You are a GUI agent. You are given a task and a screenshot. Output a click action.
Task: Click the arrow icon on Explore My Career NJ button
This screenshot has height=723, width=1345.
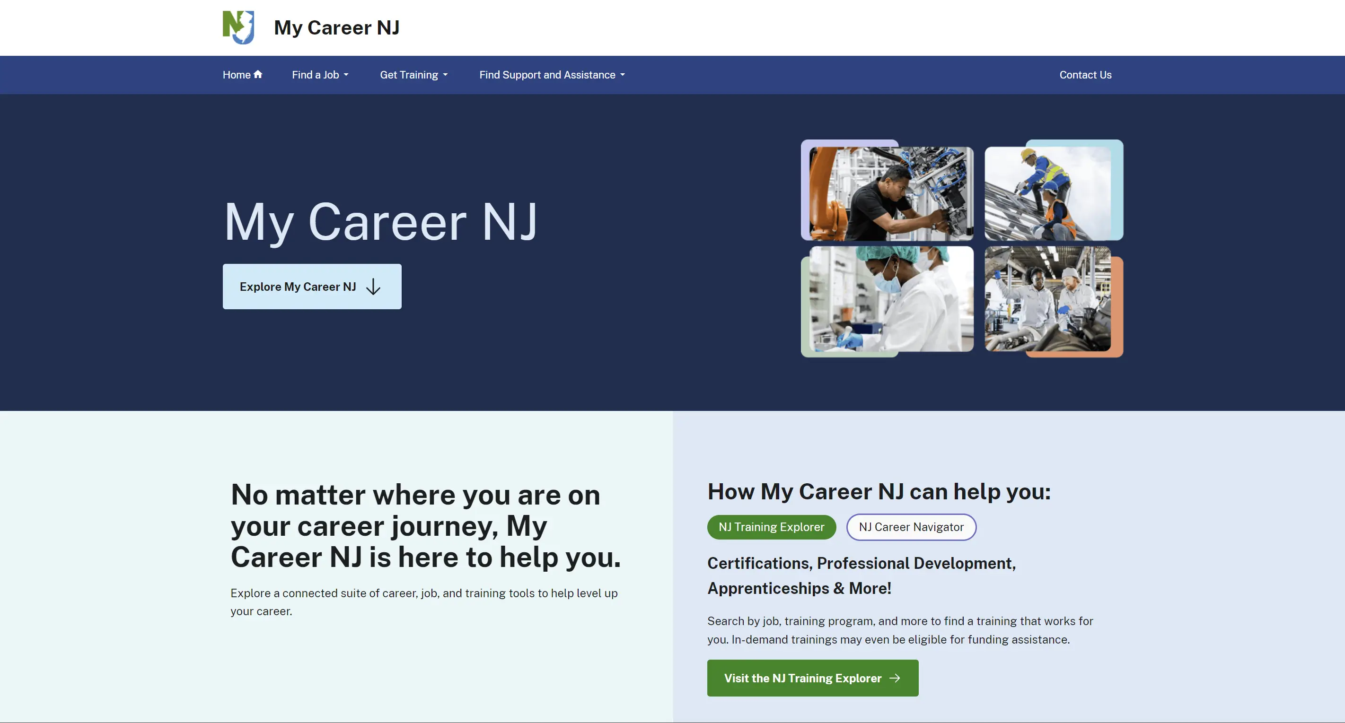(x=374, y=287)
